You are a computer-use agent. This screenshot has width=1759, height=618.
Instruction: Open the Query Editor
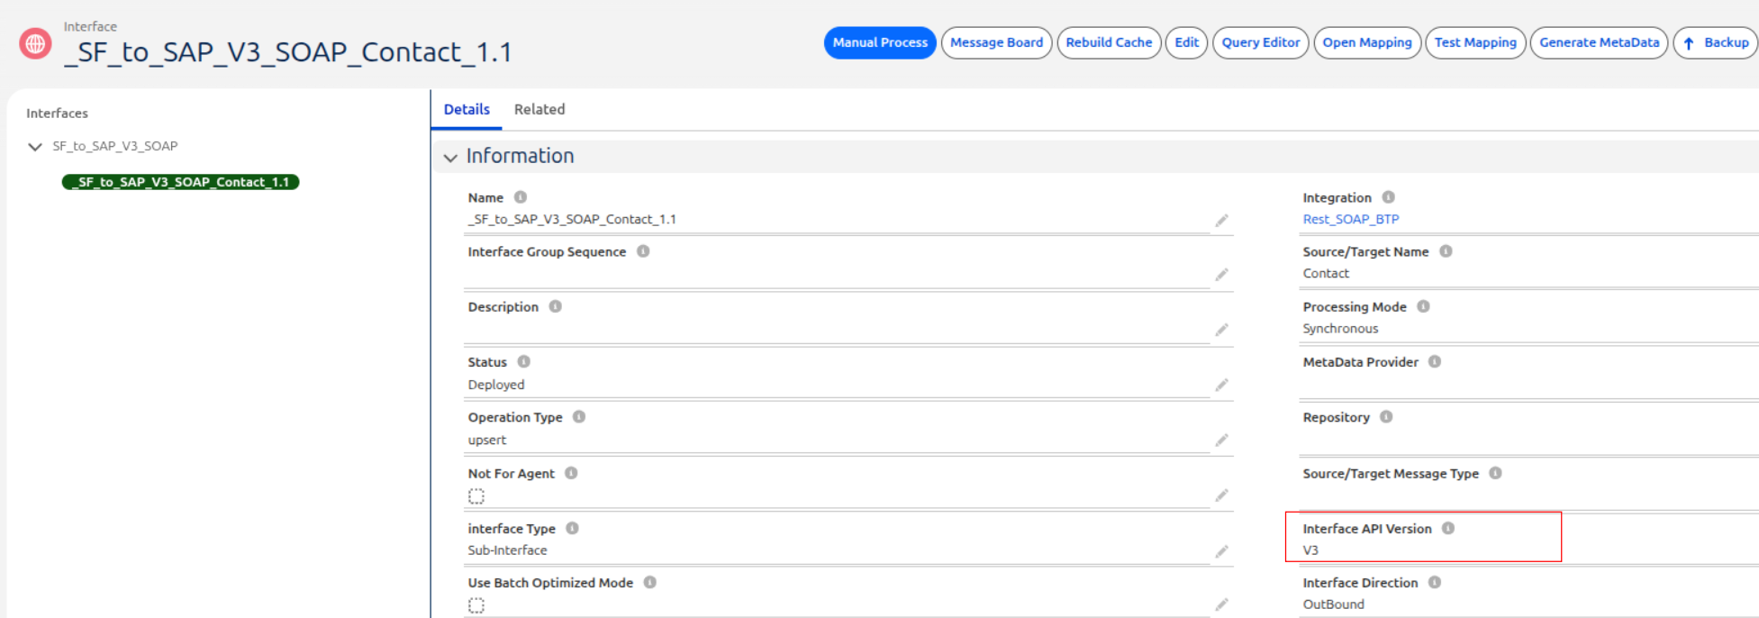[x=1260, y=42]
